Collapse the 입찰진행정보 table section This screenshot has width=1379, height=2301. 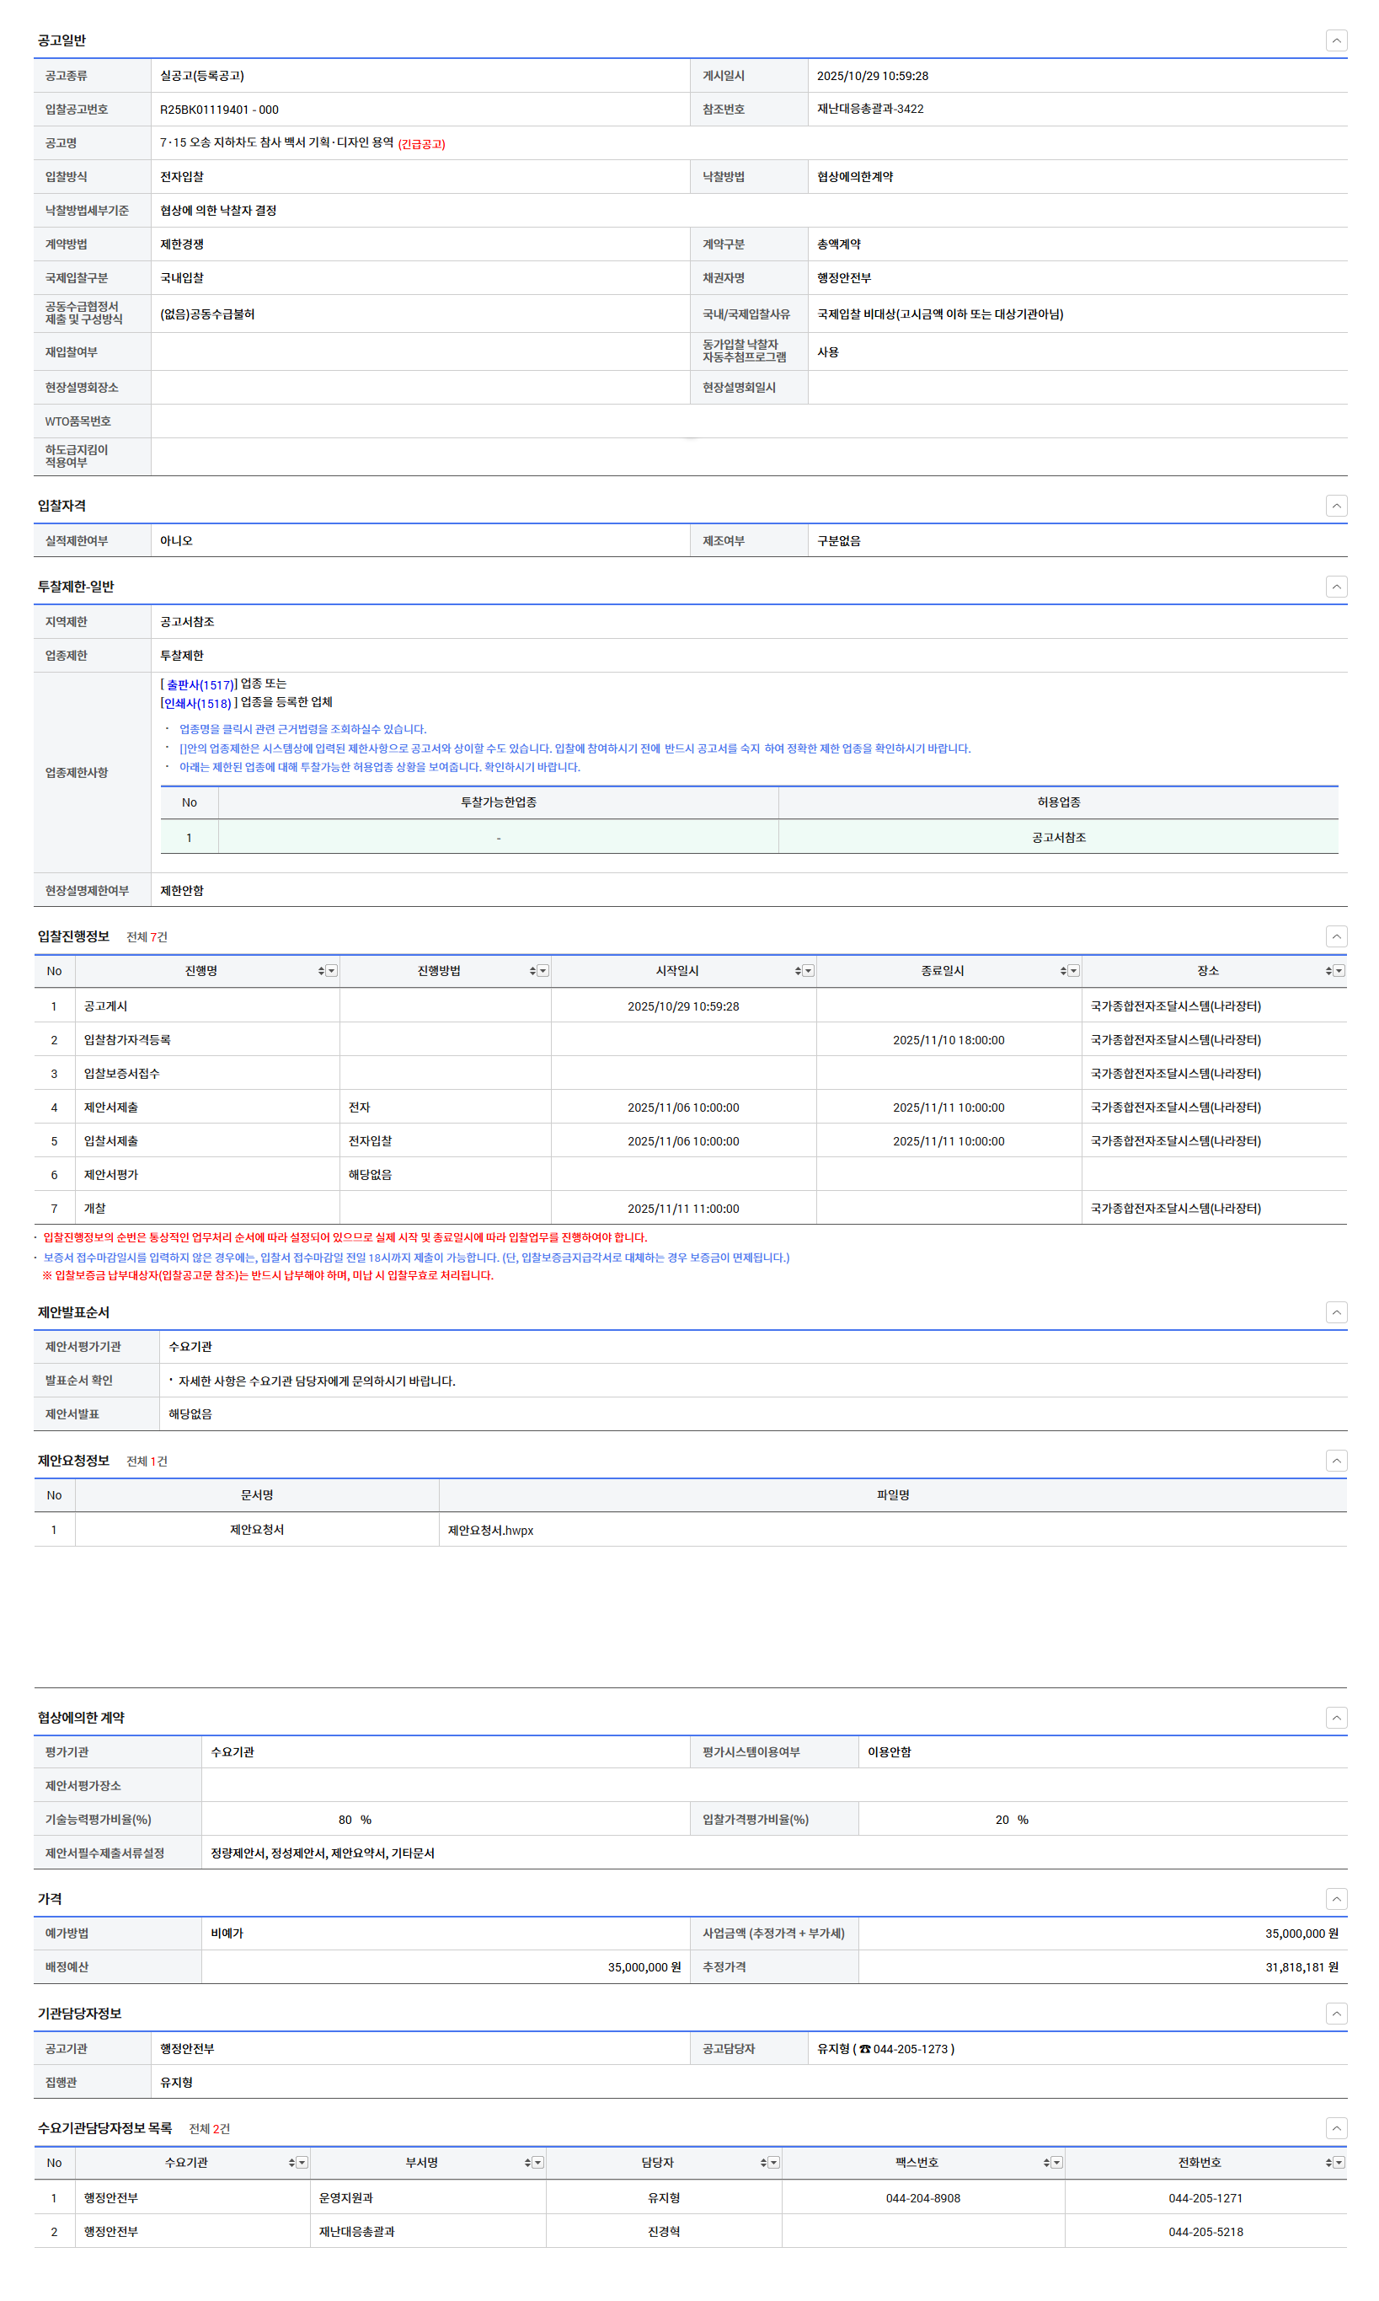[x=1335, y=936]
